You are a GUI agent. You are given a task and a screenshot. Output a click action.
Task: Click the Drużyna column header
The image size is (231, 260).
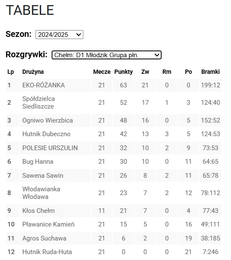click(x=33, y=72)
